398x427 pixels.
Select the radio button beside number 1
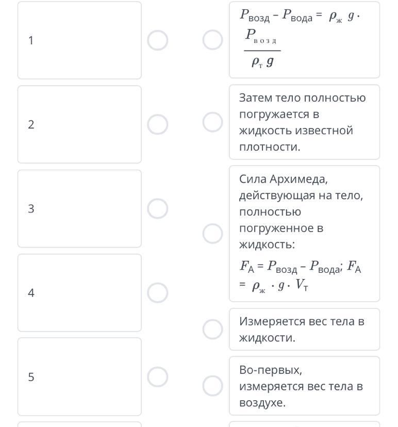click(158, 40)
